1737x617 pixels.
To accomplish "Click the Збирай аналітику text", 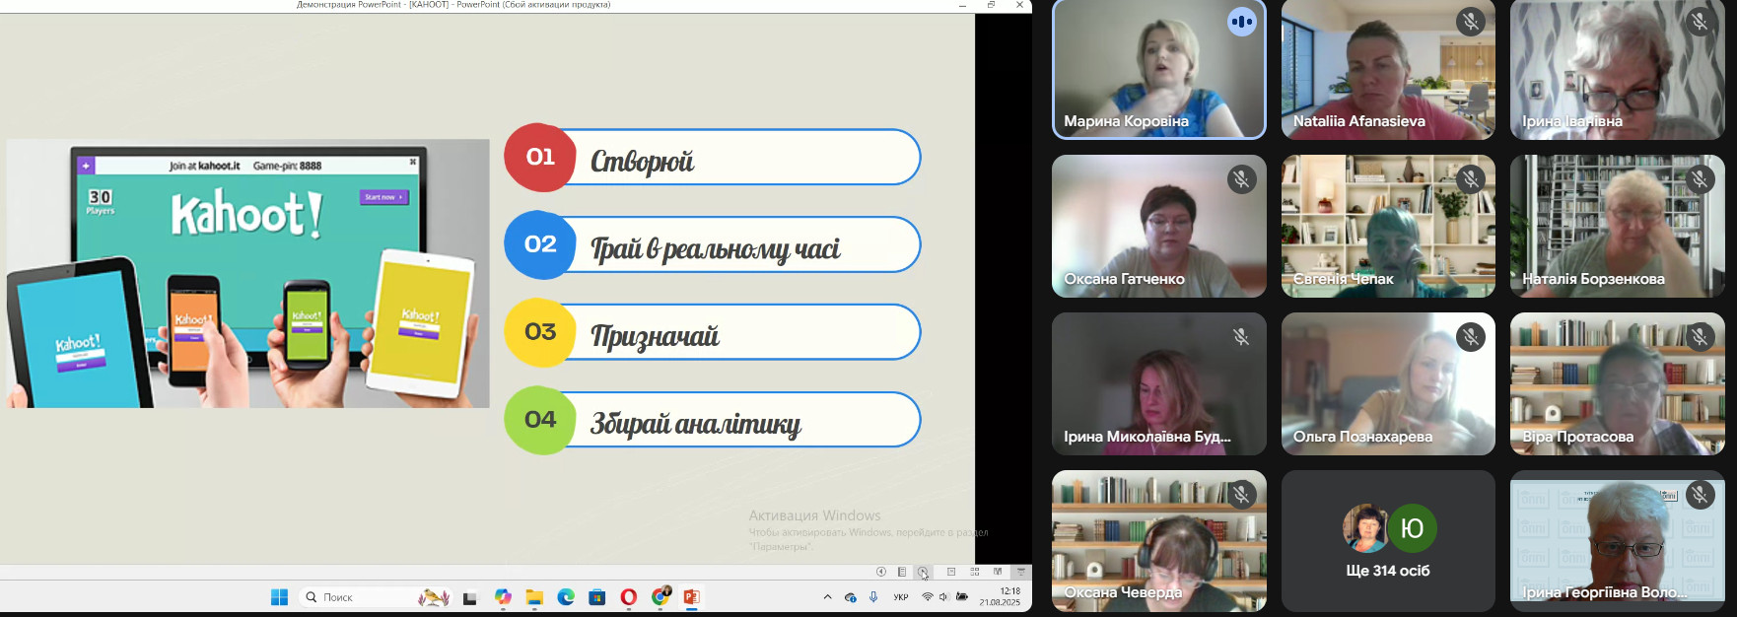I will click(x=695, y=424).
